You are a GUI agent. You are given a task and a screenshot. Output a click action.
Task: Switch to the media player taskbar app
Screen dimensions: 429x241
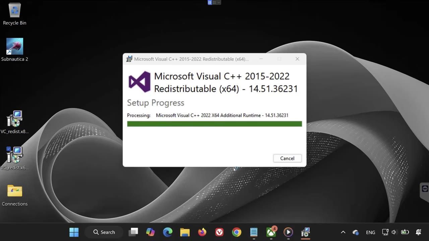[x=288, y=232]
